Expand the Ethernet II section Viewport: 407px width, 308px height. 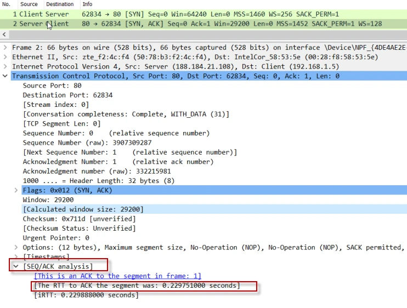point(5,57)
